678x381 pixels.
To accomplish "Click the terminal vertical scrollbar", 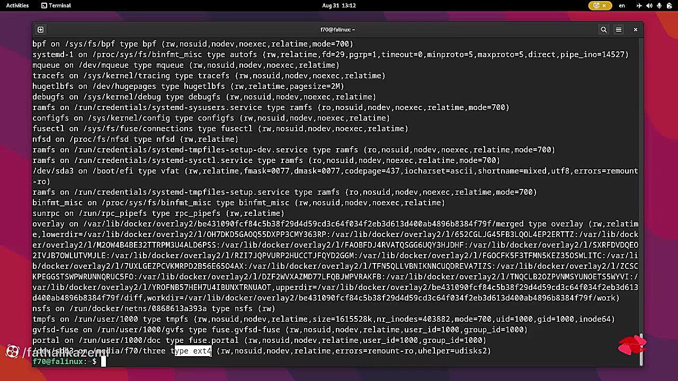I will tap(641, 349).
